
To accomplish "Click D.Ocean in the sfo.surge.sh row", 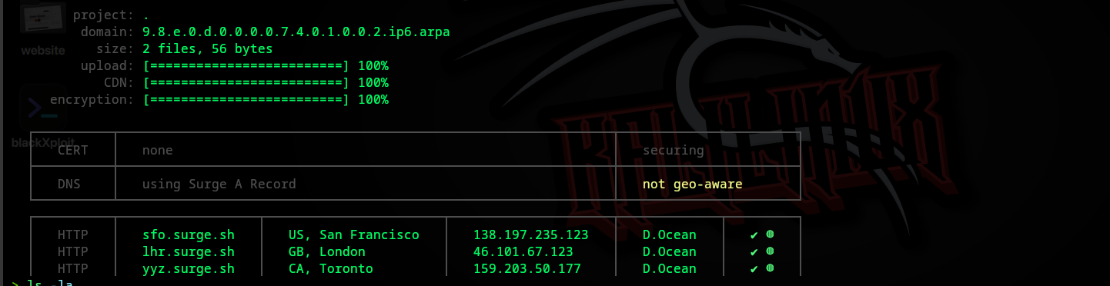I will tap(670, 235).
